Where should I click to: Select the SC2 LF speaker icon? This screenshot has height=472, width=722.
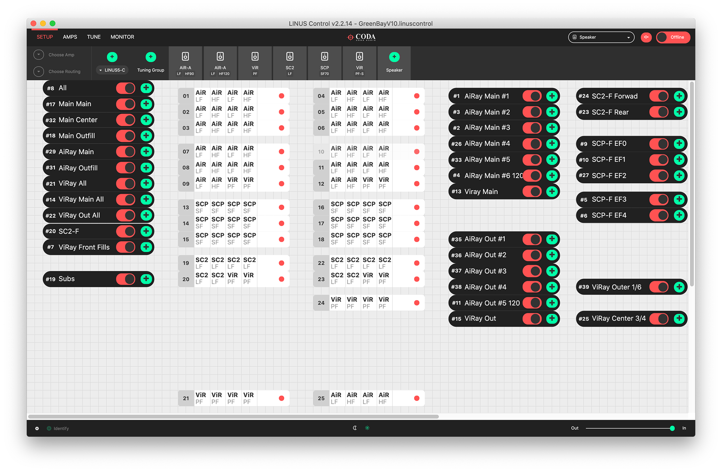tap(290, 63)
